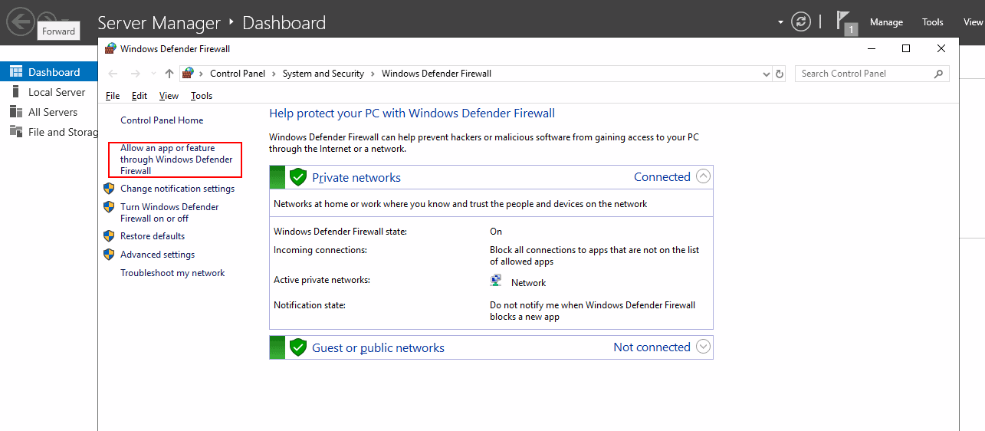The height and width of the screenshot is (431, 985).
Task: Minimize the Windows Defender Firewall window
Action: click(x=871, y=48)
